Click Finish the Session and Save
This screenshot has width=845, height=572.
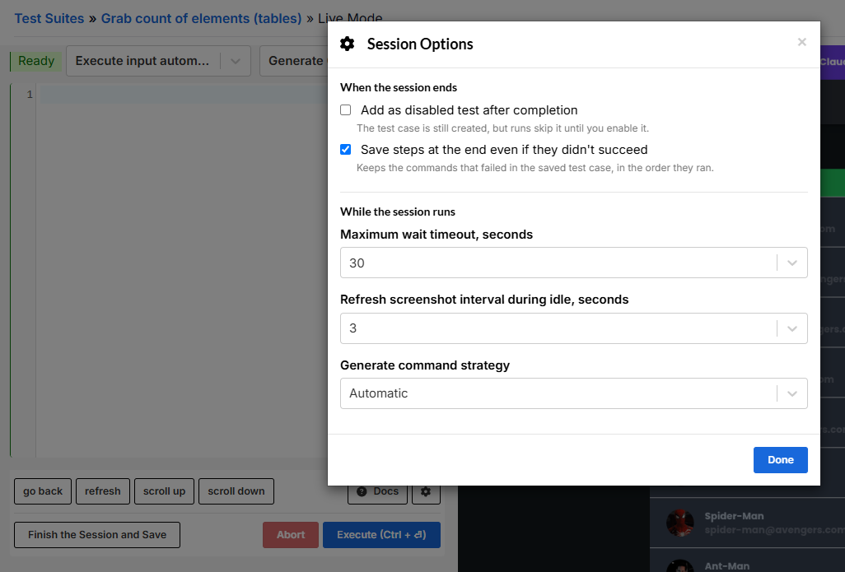click(97, 535)
